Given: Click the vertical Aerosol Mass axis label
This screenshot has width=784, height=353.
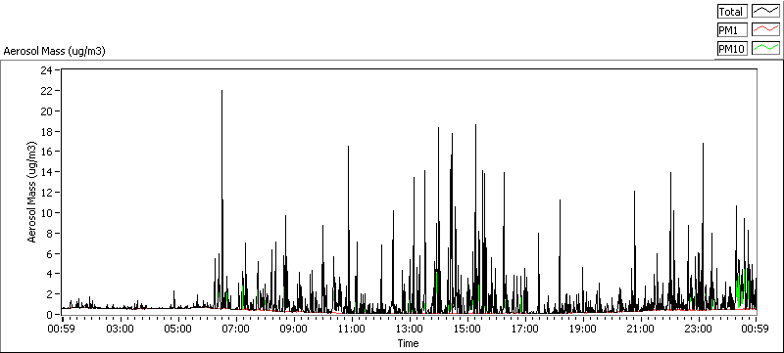Looking at the screenshot, I should [32, 192].
